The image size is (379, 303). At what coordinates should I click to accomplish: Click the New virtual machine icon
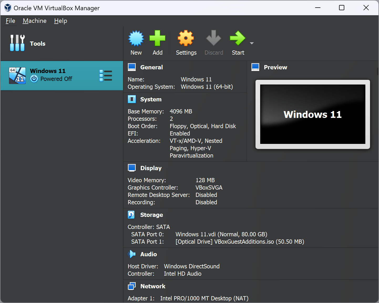click(x=136, y=38)
